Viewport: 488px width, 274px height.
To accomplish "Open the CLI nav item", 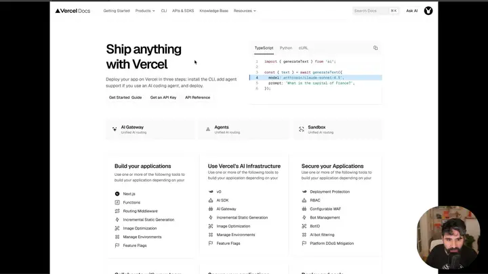I will pyautogui.click(x=164, y=11).
